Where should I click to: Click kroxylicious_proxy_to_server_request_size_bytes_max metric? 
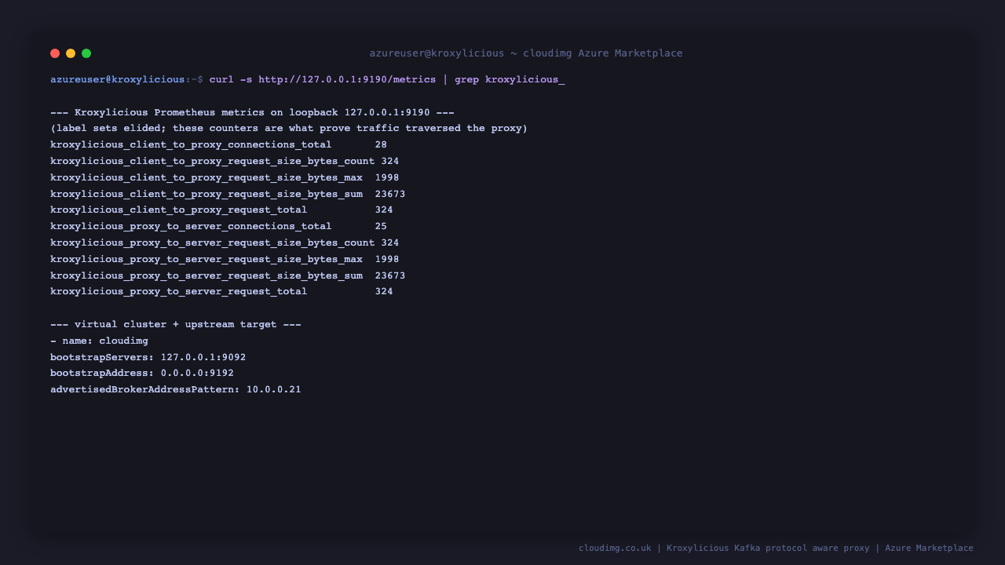pos(206,259)
